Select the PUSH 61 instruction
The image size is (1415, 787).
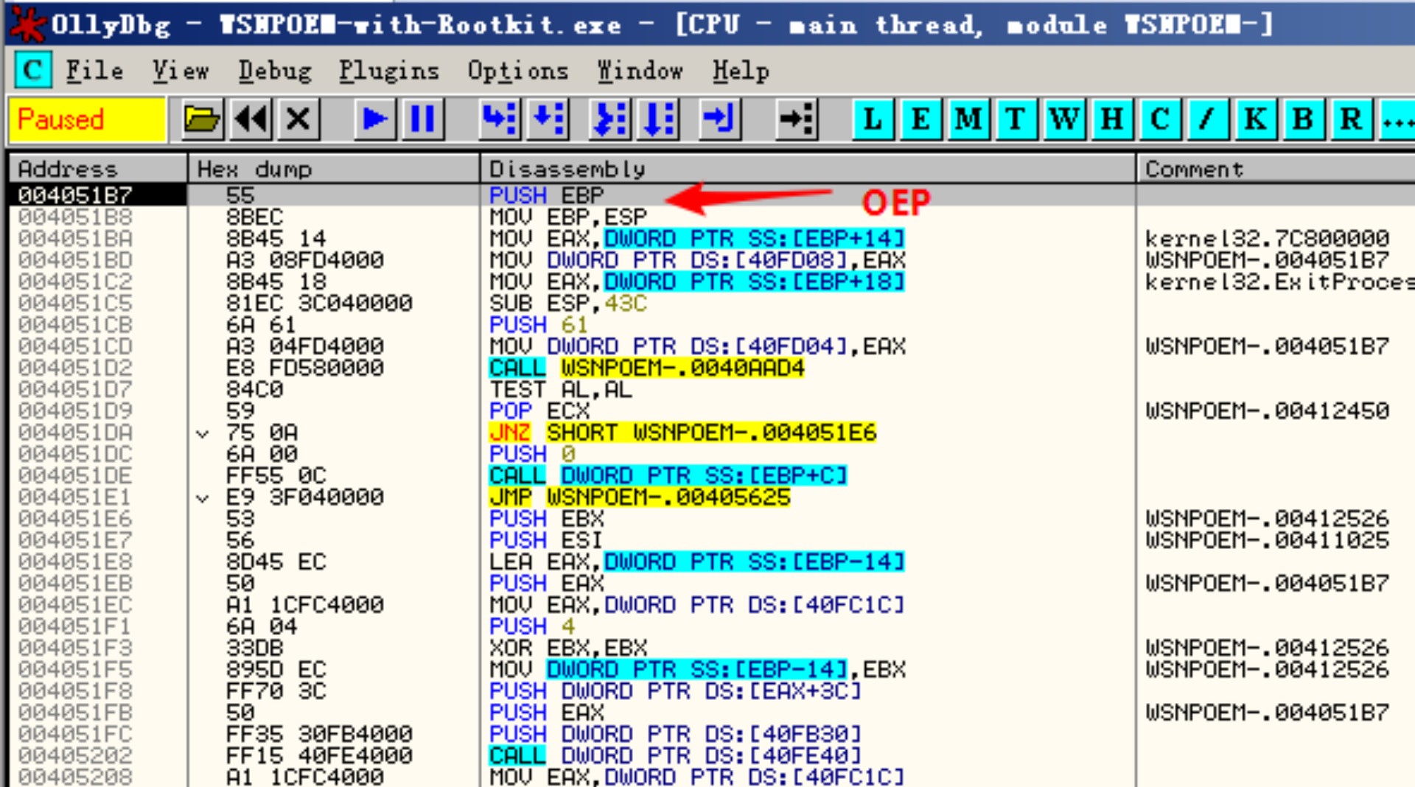(539, 325)
